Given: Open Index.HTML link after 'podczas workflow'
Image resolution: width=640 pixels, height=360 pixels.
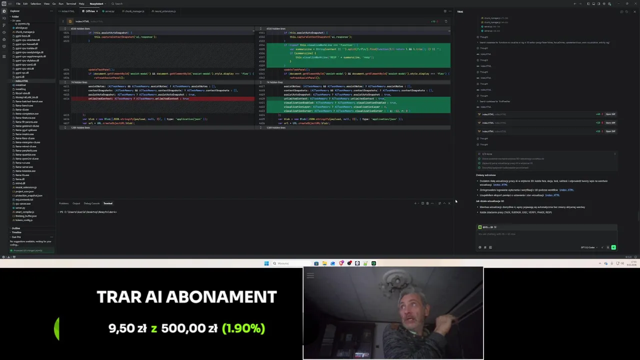Looking at the screenshot, I should pos(566,190).
